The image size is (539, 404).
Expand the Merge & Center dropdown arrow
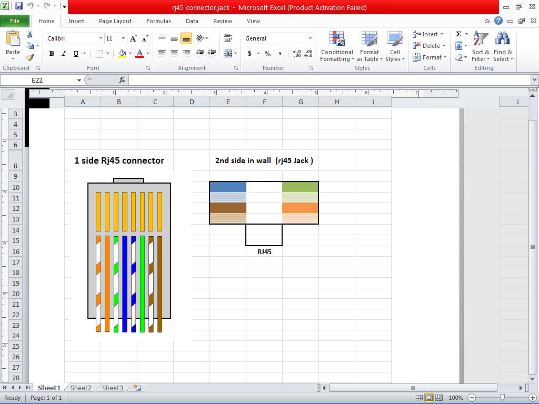click(x=235, y=54)
